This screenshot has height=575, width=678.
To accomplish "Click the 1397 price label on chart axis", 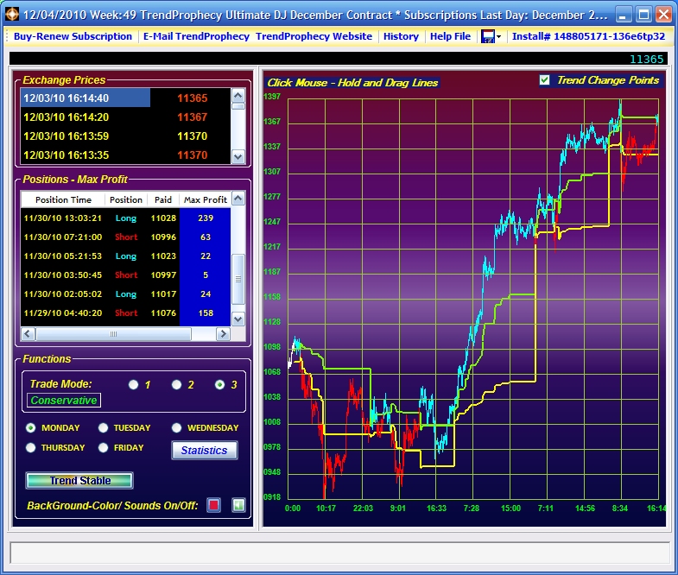I will tap(272, 96).
